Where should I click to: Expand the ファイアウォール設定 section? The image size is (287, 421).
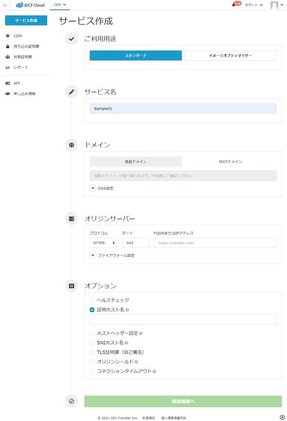(93, 255)
